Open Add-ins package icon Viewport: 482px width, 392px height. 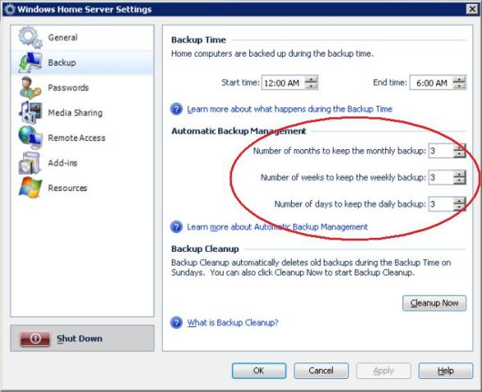pos(30,163)
